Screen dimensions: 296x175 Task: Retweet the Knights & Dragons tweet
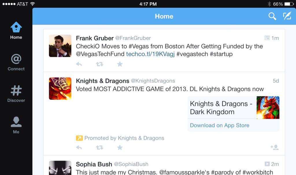[x=99, y=147]
